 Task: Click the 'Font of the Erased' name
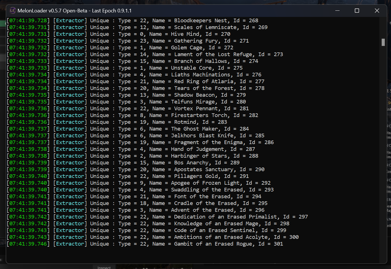click(x=202, y=197)
